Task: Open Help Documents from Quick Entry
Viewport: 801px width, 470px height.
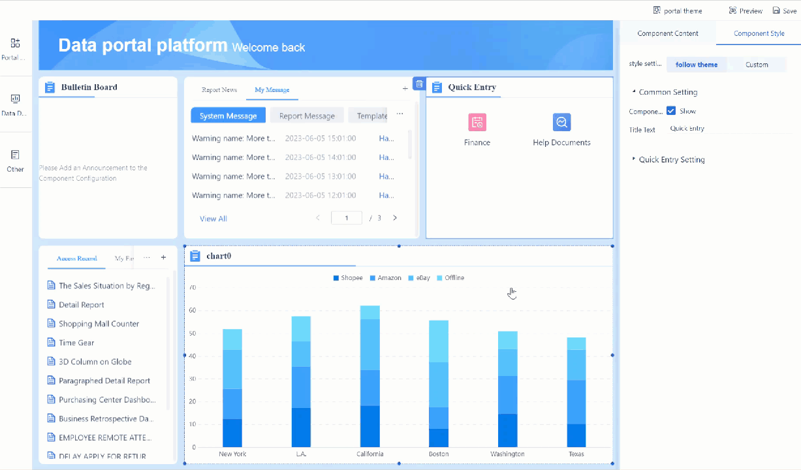Action: (561, 122)
